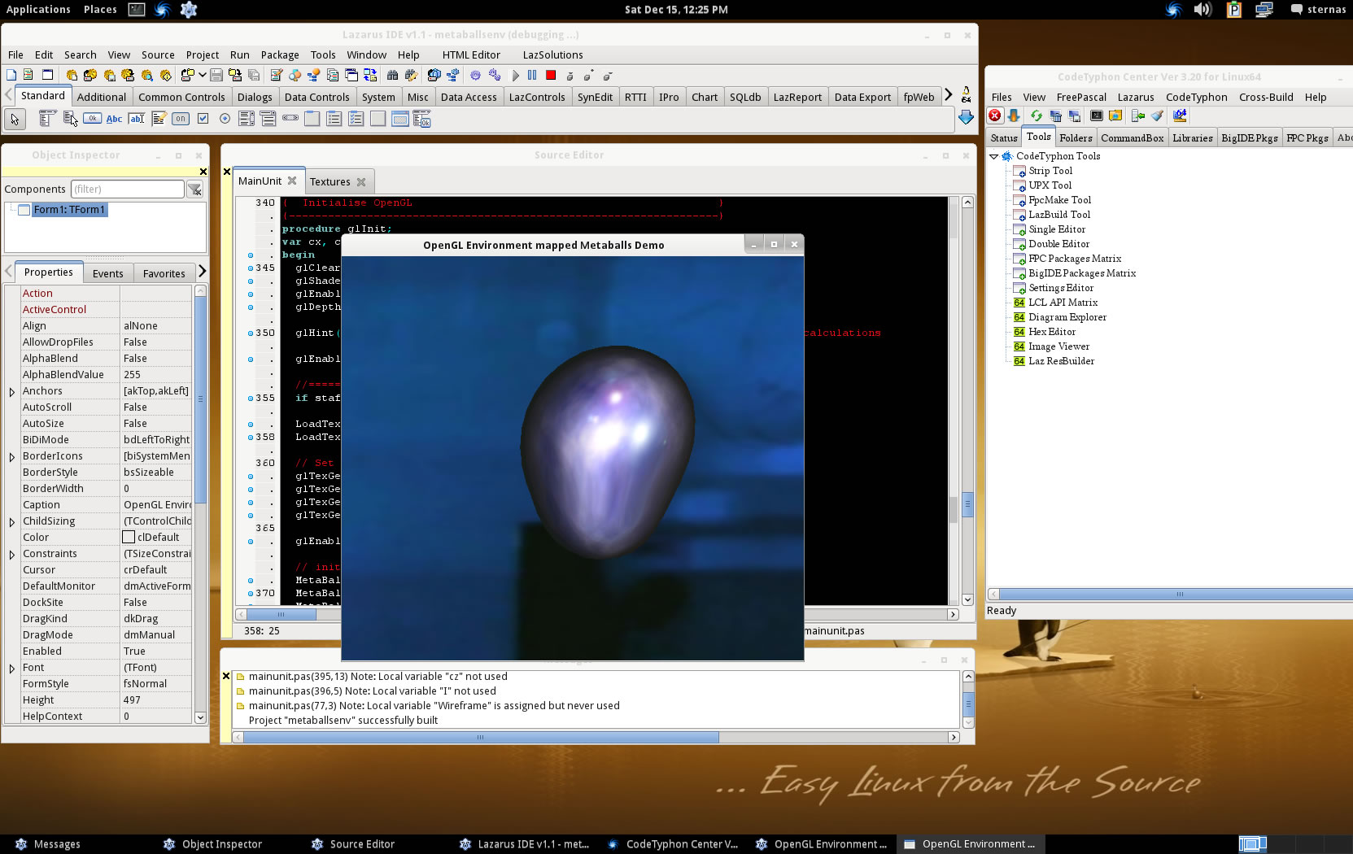Open the Hex Editor tool
Viewport: 1353px width, 854px height.
coord(1052,332)
